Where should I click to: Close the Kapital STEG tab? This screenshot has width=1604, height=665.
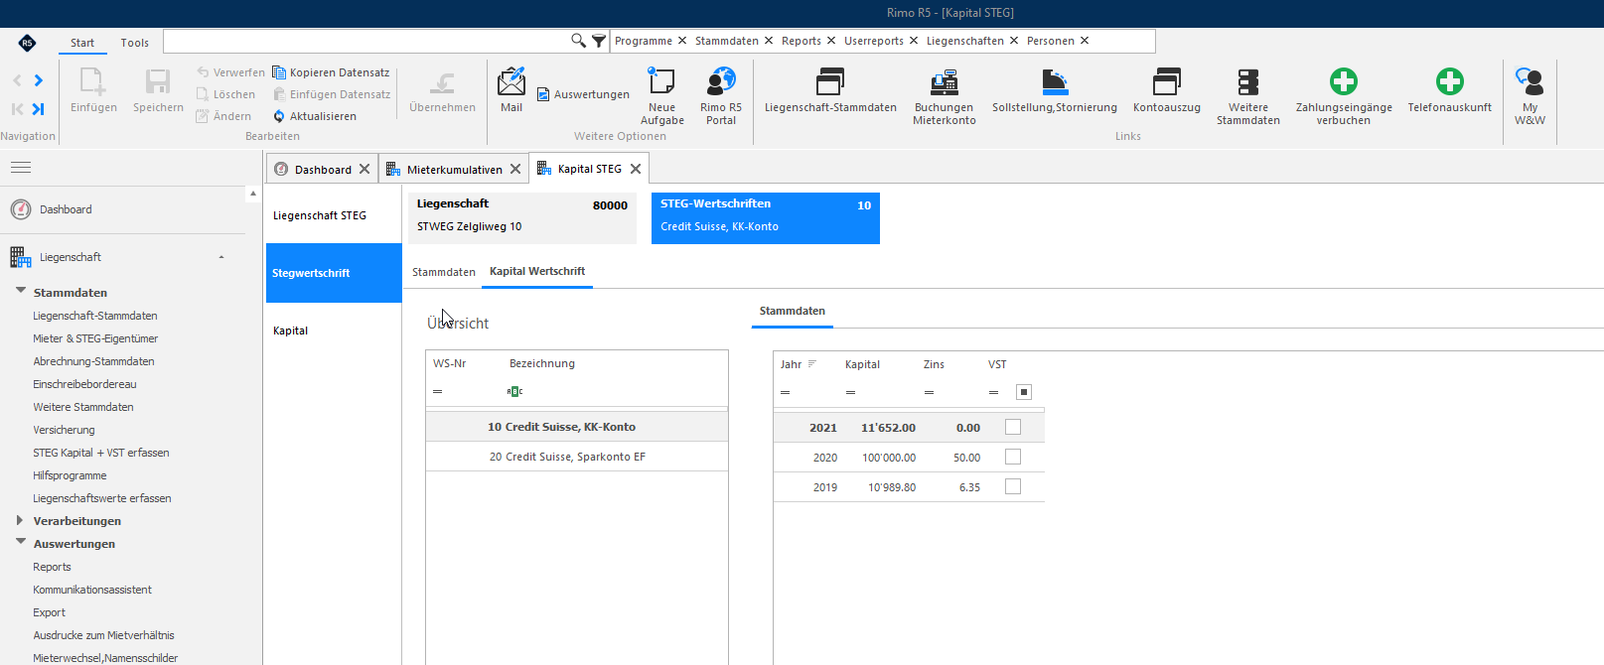click(x=636, y=169)
